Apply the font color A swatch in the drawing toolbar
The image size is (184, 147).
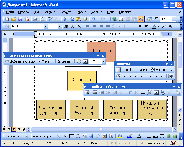click(x=139, y=136)
